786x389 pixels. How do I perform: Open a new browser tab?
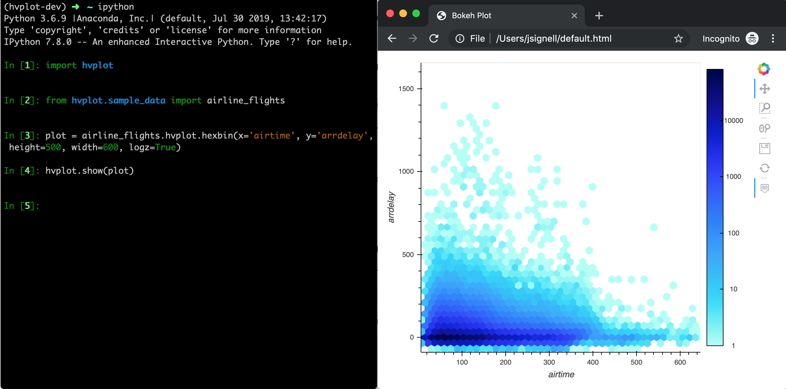click(599, 16)
